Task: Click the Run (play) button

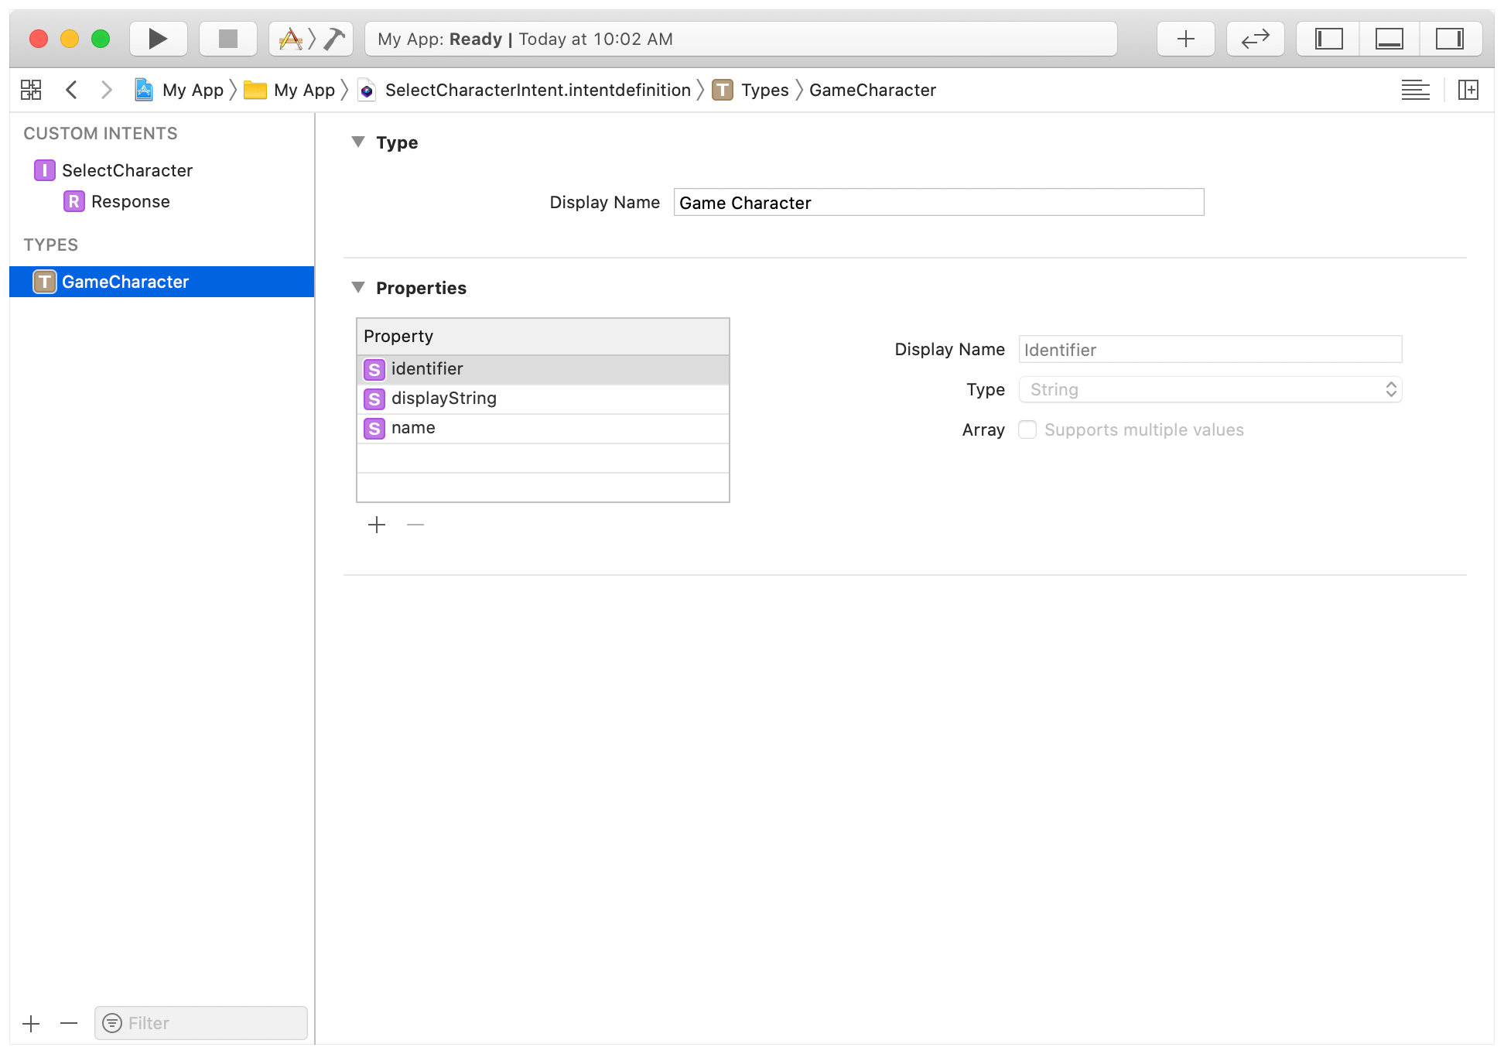Action: [158, 39]
